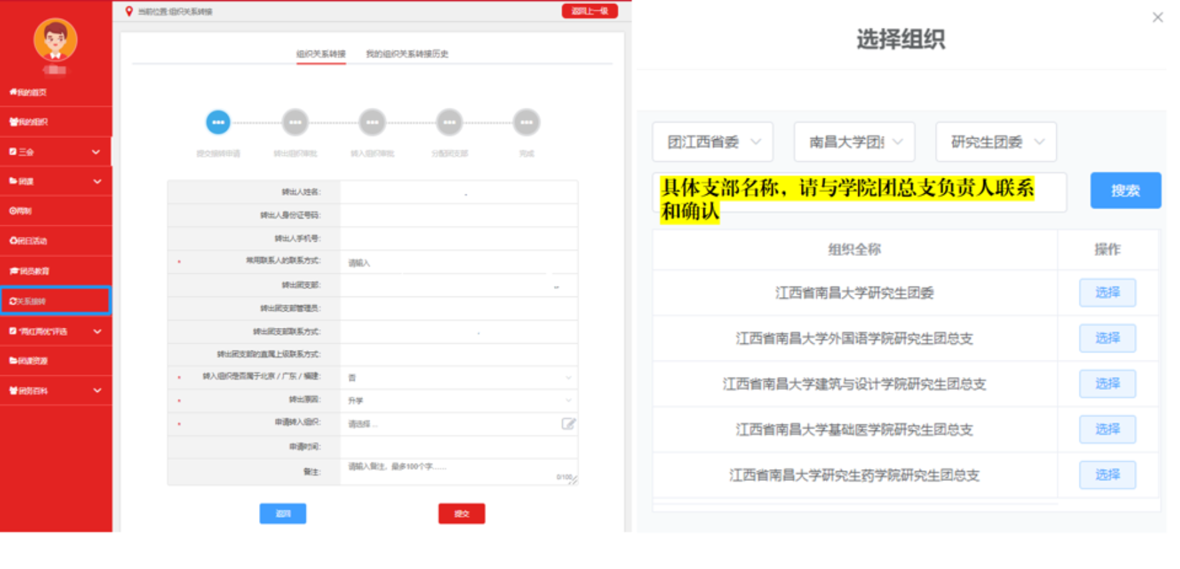Screen dimensions: 1180x569
Task: Click the home icon beside 我的首页
Action: point(13,92)
